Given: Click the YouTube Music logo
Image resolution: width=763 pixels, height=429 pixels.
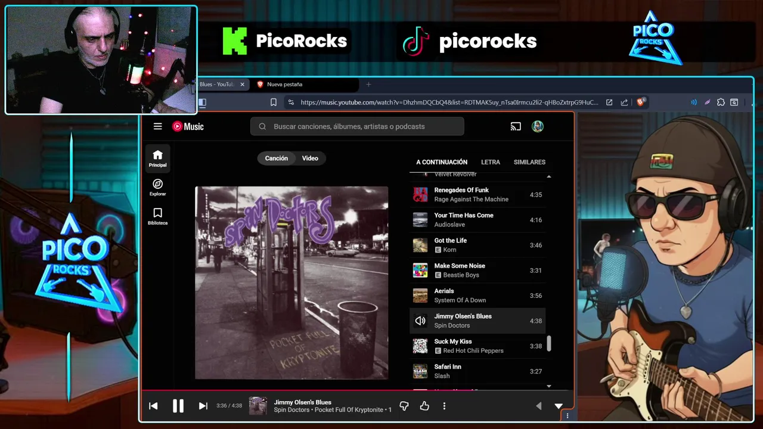Looking at the screenshot, I should click(188, 126).
